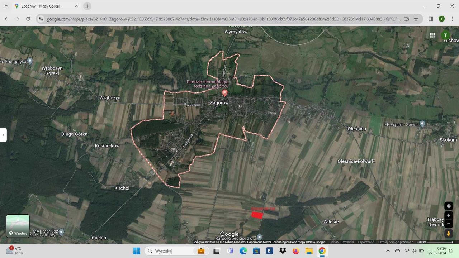Toggle the Warstwy layers map view
The image size is (459, 258).
click(18, 226)
